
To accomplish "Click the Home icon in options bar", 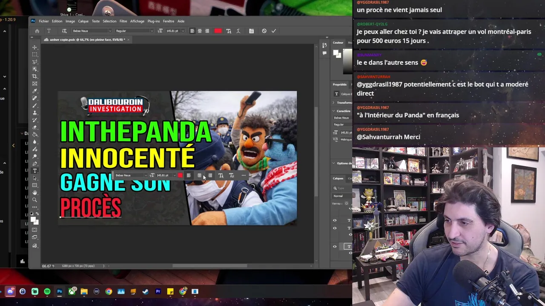I will (37, 31).
